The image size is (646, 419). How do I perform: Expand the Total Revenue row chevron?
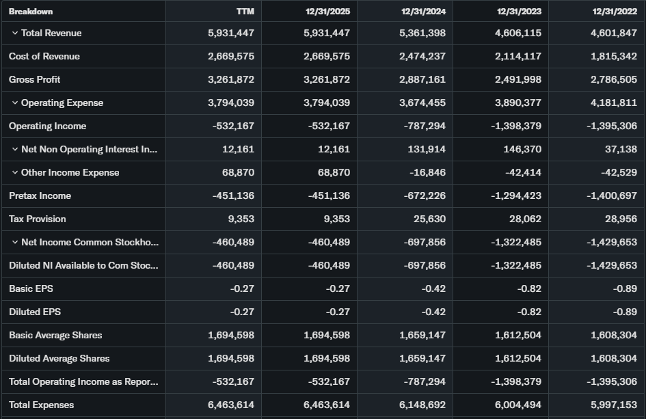pyautogui.click(x=14, y=33)
